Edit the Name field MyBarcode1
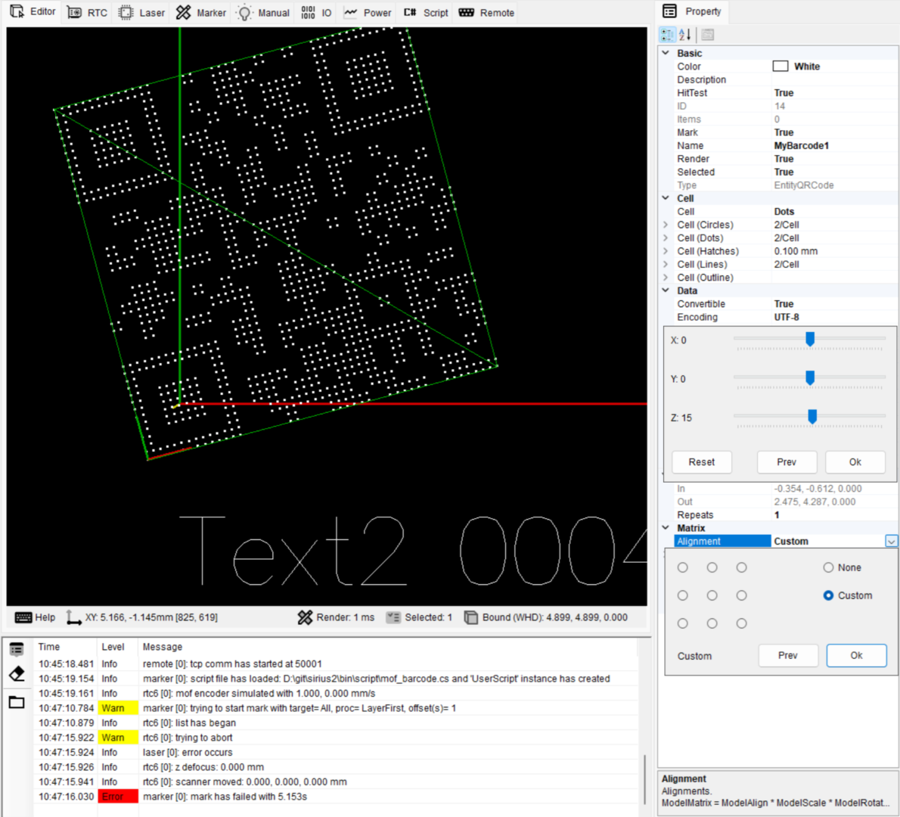 coord(834,145)
